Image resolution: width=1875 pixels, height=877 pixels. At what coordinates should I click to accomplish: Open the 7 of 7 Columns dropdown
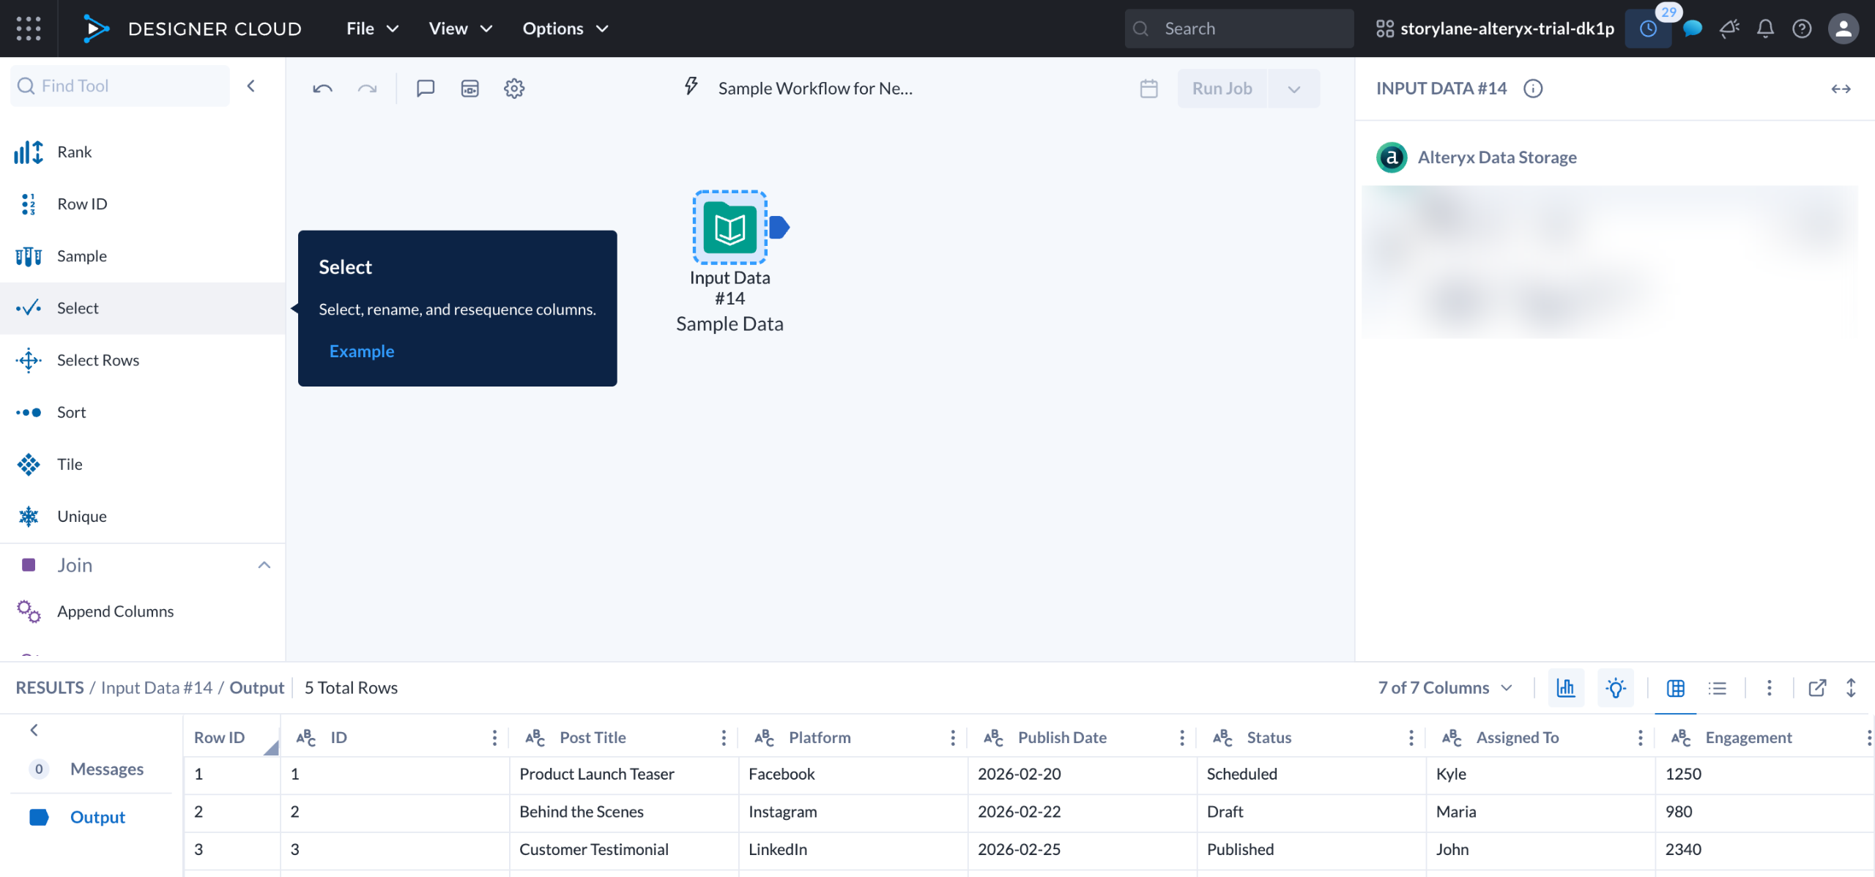coord(1444,687)
